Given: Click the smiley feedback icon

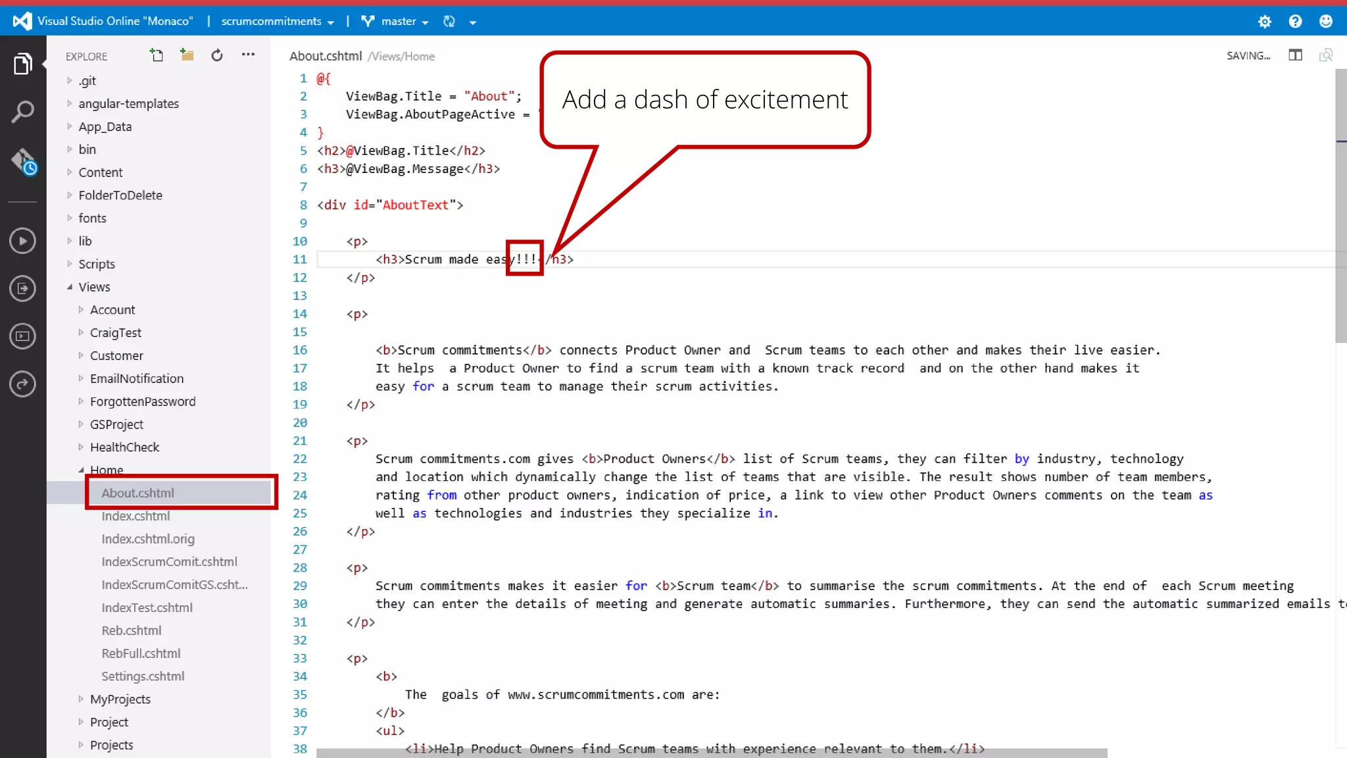Looking at the screenshot, I should (1325, 22).
